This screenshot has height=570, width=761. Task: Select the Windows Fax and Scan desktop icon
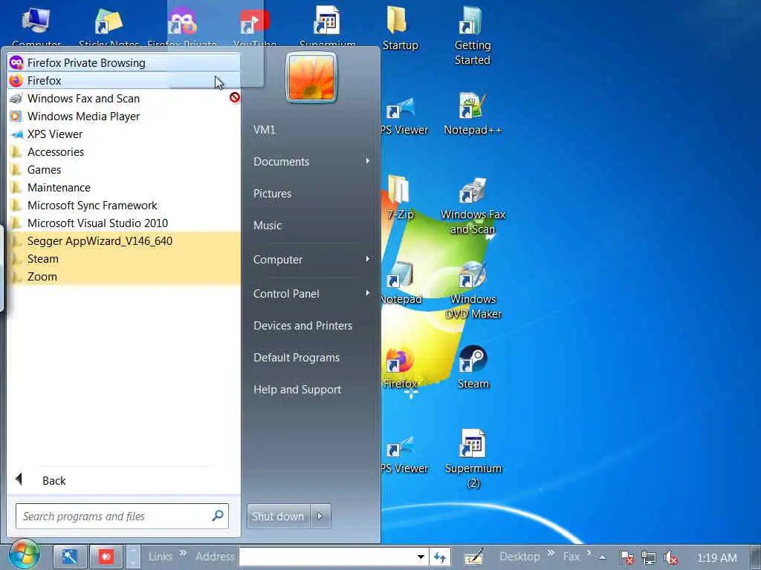(x=473, y=206)
